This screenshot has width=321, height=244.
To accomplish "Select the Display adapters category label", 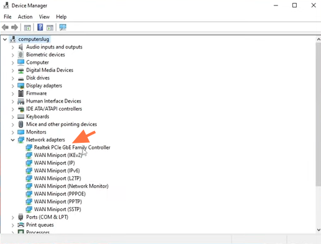I will click(44, 86).
